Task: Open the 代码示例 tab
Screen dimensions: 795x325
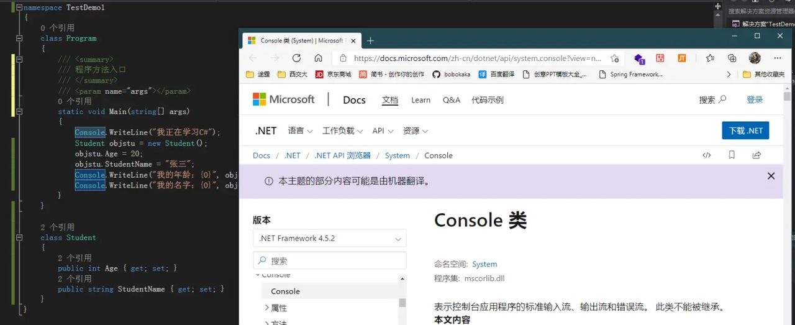Action: (x=488, y=100)
